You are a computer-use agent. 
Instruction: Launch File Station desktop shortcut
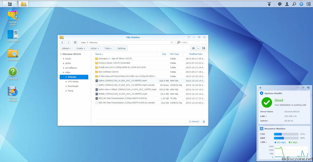[13, 55]
